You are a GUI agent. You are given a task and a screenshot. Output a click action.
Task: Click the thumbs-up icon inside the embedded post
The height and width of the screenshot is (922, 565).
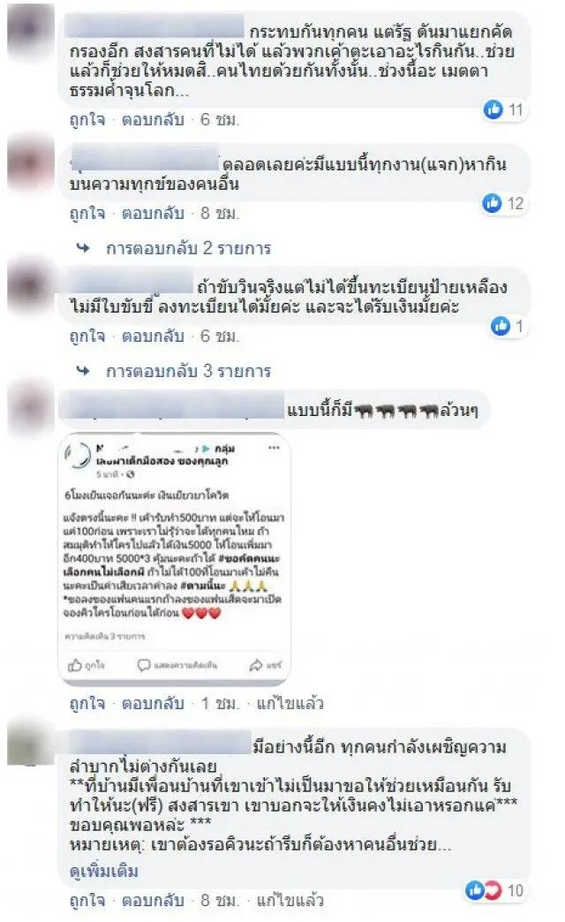click(75, 665)
